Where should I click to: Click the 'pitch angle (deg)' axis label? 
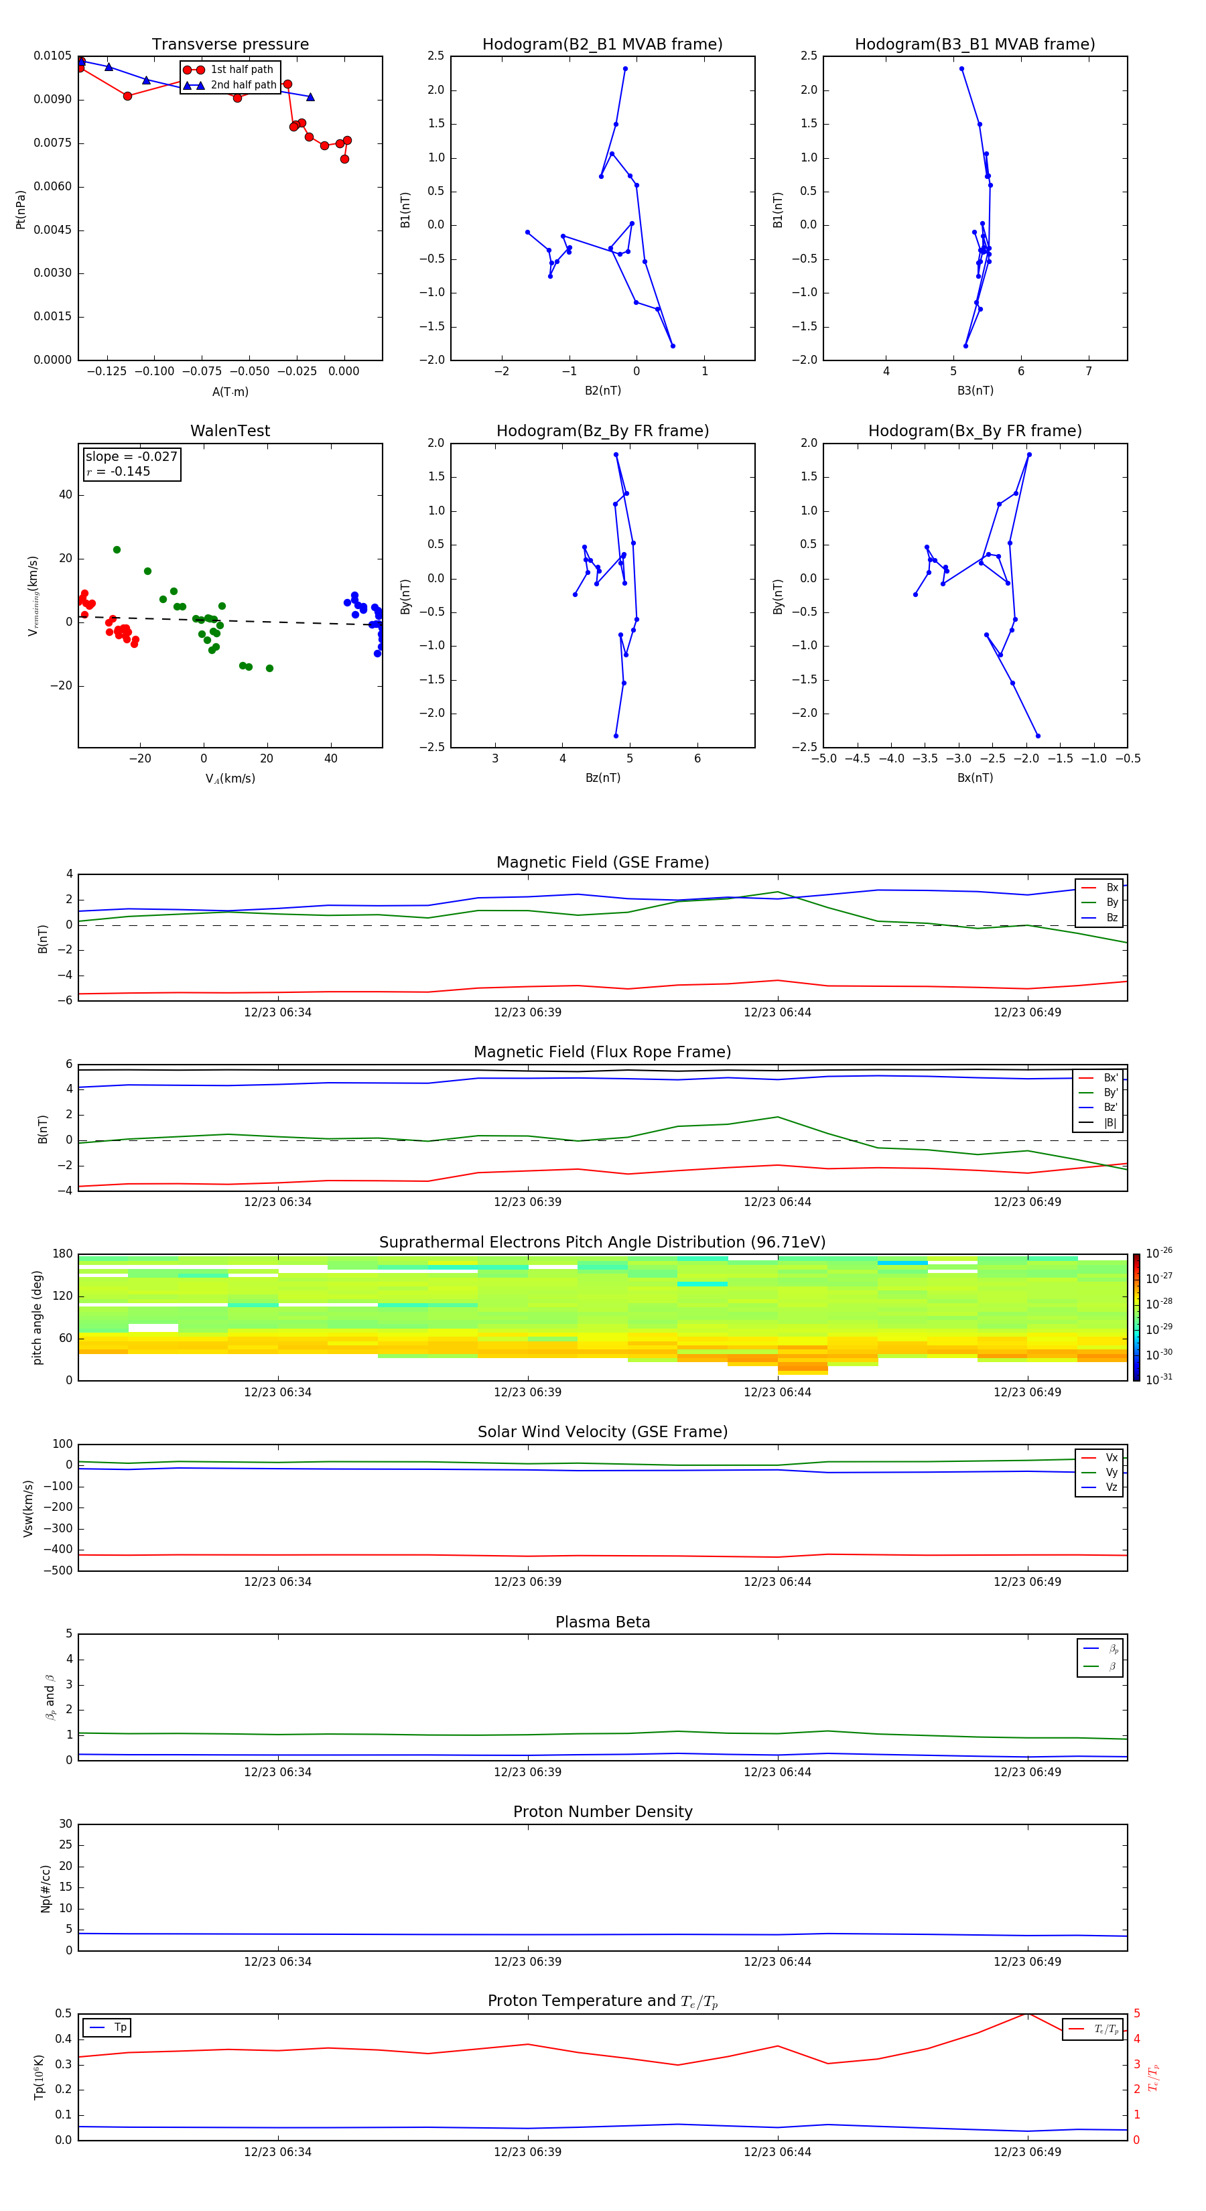(x=37, y=1317)
